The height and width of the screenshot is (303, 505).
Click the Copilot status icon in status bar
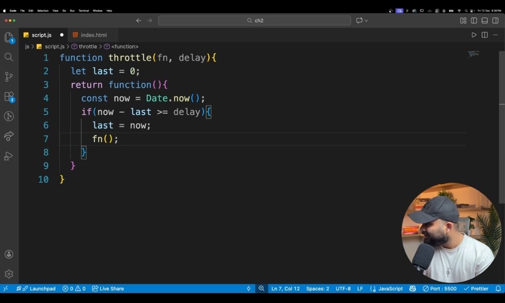[413, 288]
